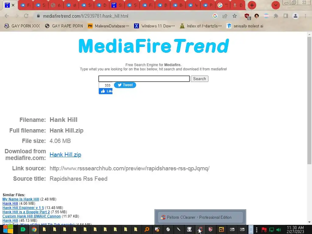Open the orange magnifier search app in taskbar
This screenshot has width=312, height=234.
[x=147, y=229]
